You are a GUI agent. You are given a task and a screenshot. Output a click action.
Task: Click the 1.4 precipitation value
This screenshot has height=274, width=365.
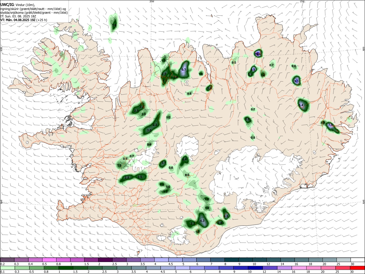[x=263, y=75]
